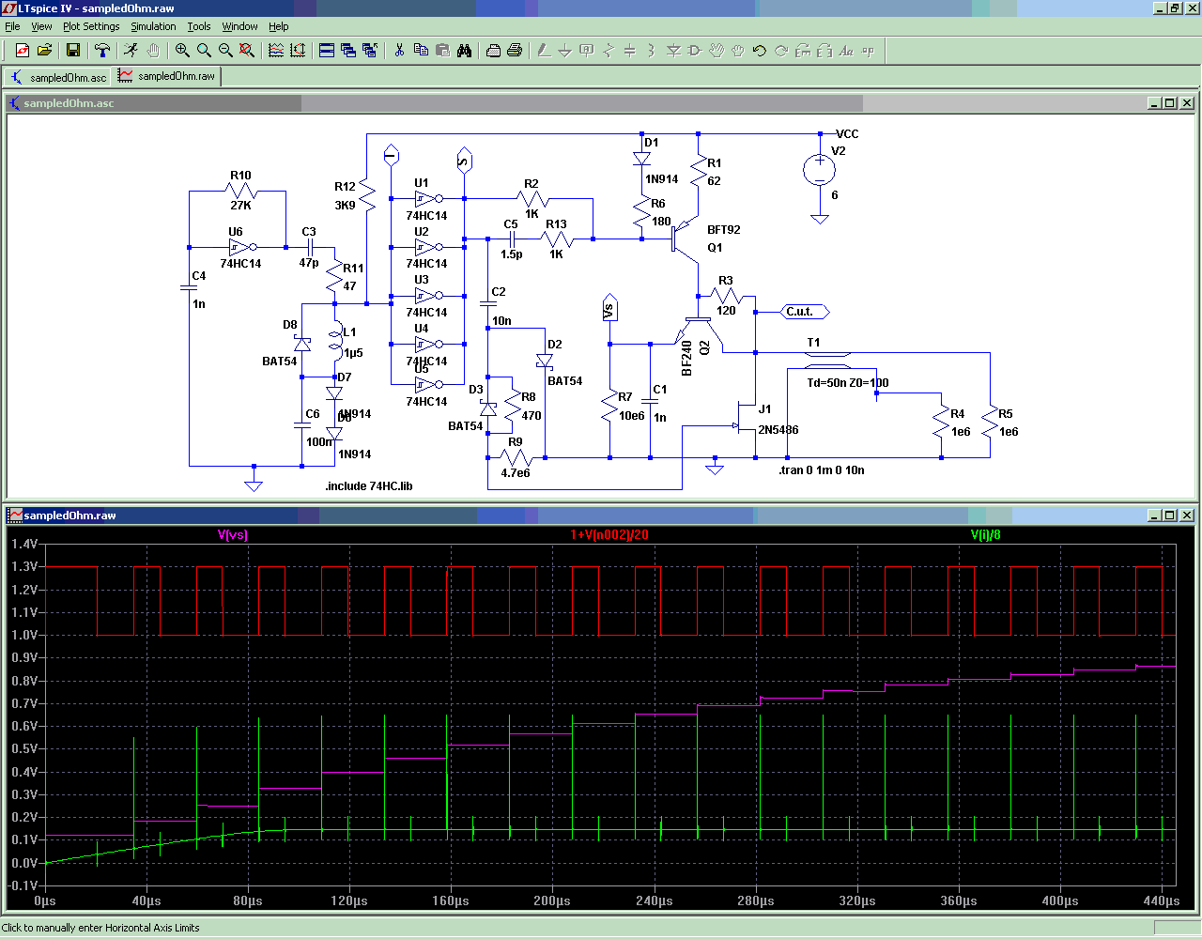1202x939 pixels.
Task: Click the Pick Visible Traces icon
Action: (276, 51)
